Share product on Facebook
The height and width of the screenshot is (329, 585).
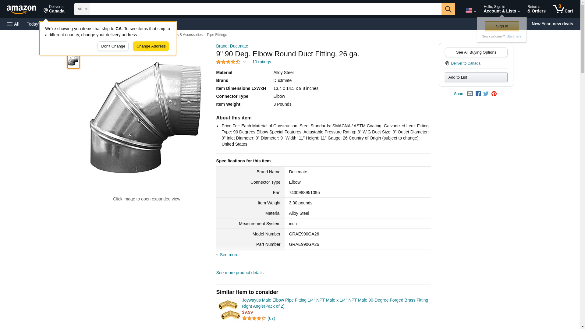pyautogui.click(x=478, y=94)
